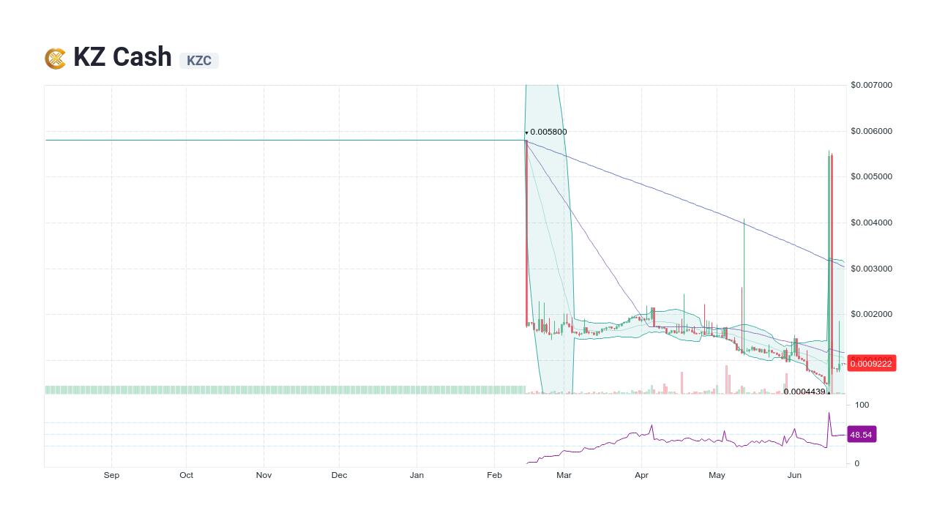Click the KZ Cash title text
Viewport: 937px width, 527px height.
pos(122,57)
